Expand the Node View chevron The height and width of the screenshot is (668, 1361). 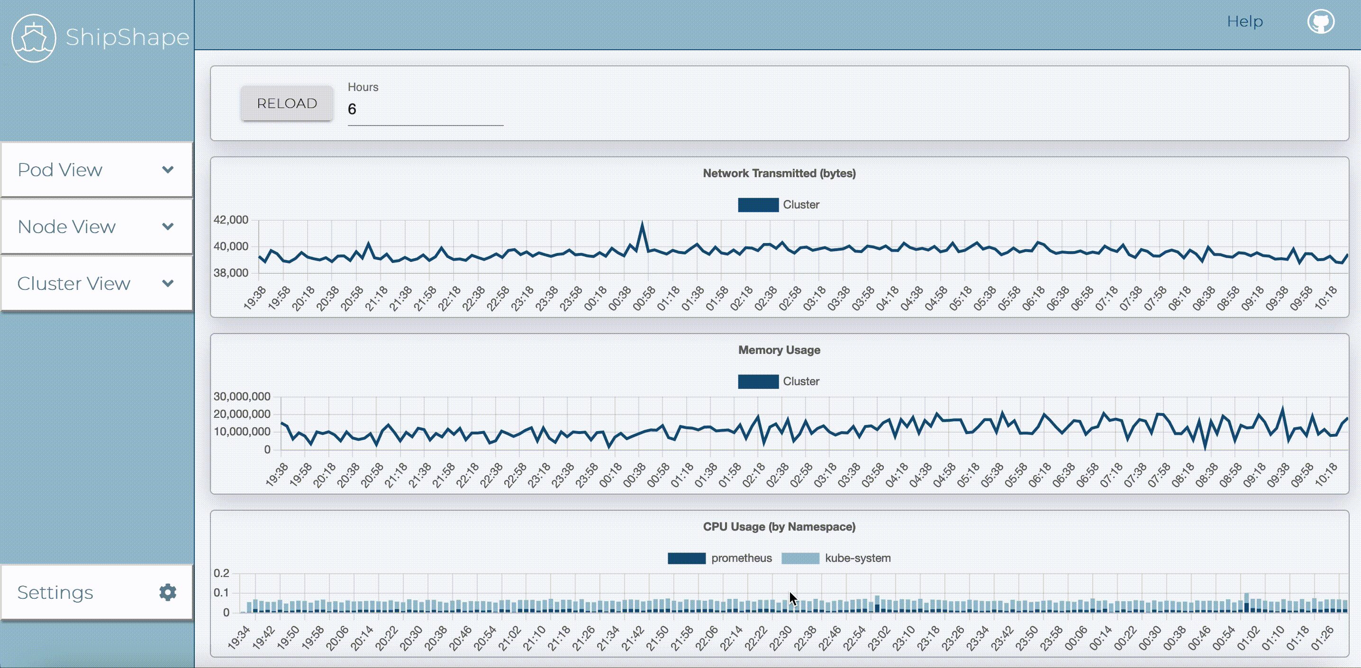tap(167, 226)
